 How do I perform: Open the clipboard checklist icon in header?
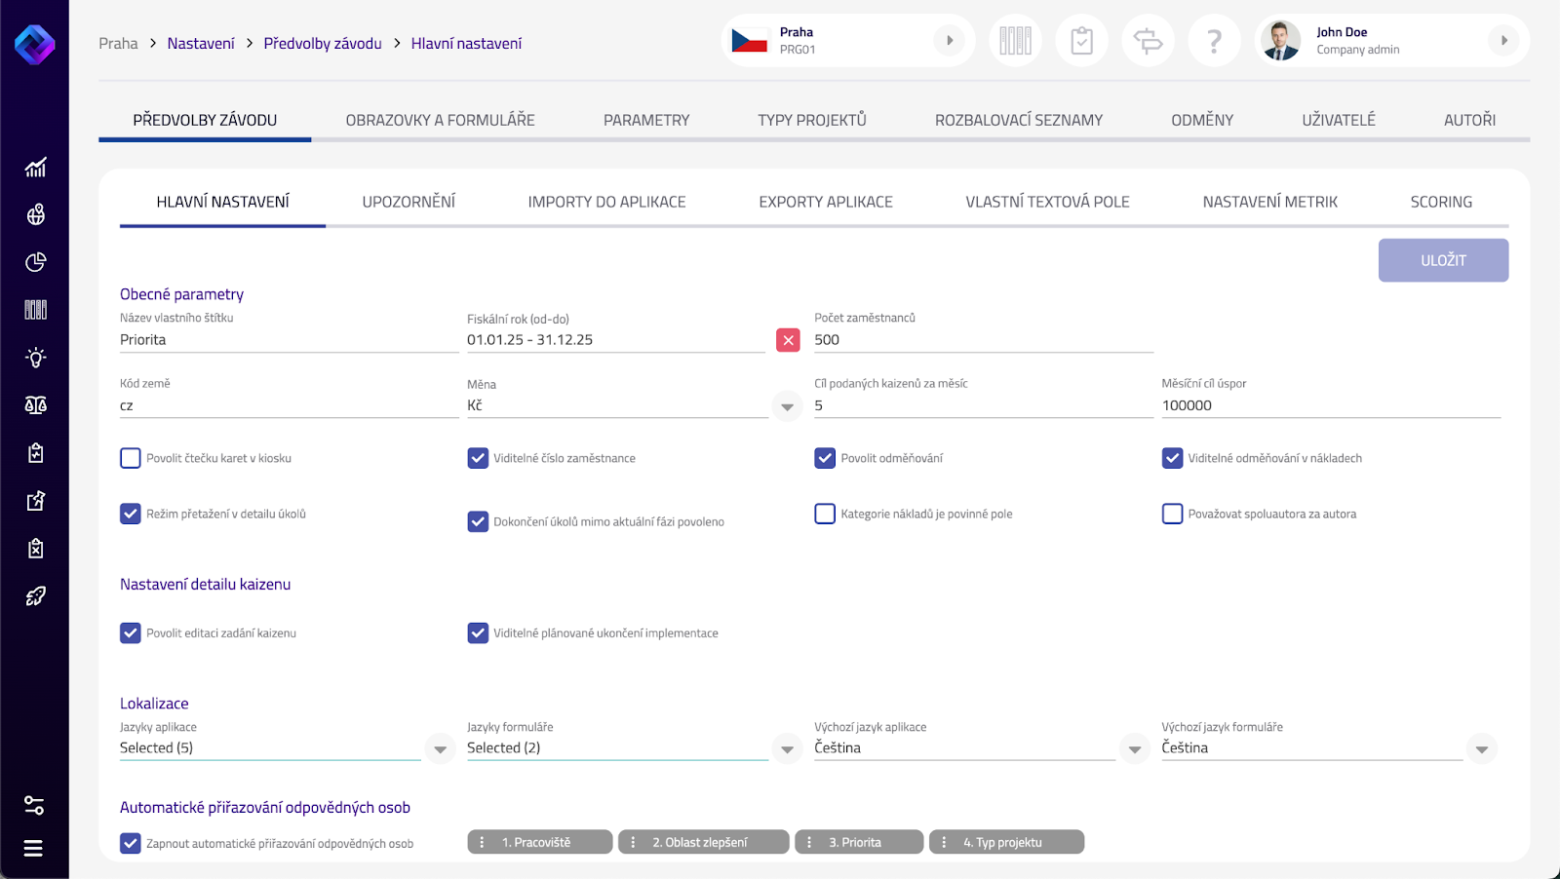(1081, 41)
